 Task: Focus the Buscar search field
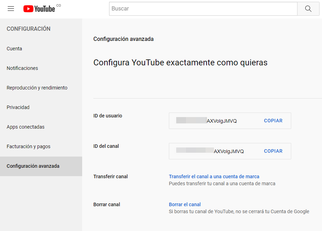click(203, 9)
